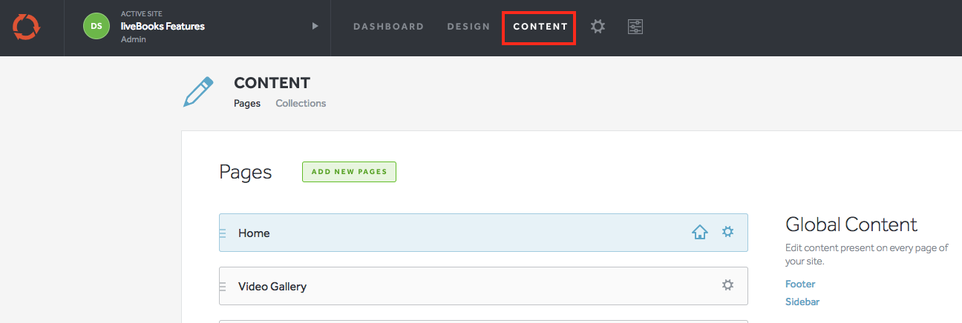The image size is (962, 323).
Task: Expand the active site switcher arrow
Action: pos(315,27)
